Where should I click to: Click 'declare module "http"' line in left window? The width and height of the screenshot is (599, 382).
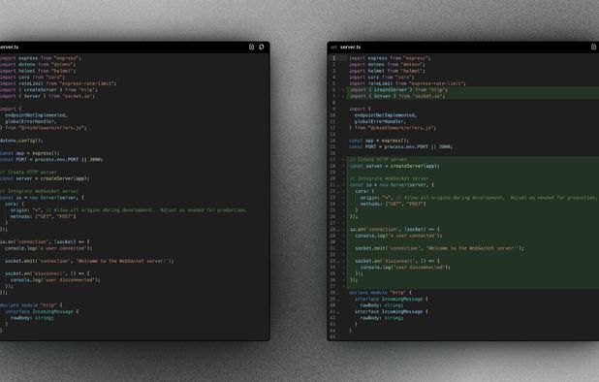tap(31, 305)
